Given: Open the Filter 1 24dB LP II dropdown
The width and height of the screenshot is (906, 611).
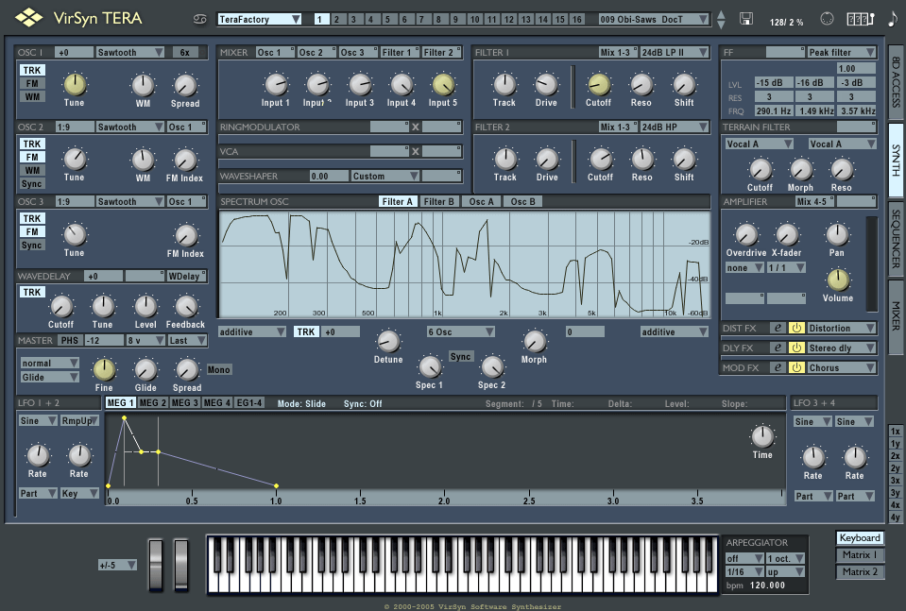Looking at the screenshot, I should tap(675, 52).
